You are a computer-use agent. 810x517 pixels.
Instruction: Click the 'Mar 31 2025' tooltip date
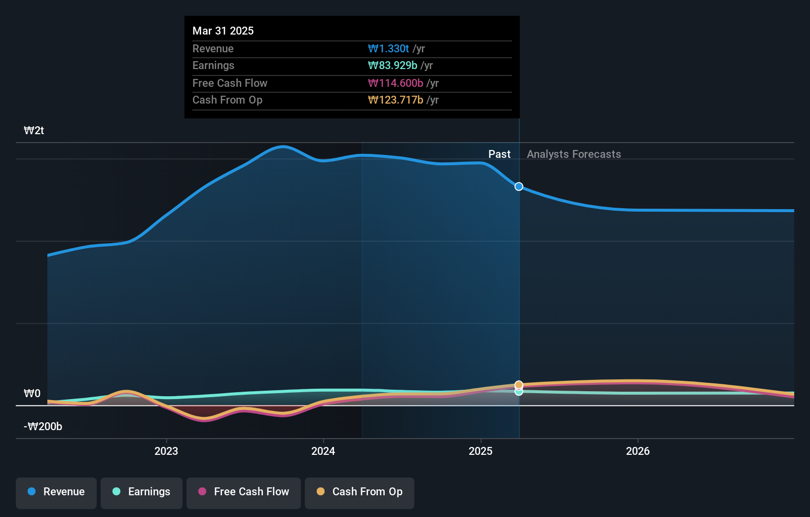223,31
